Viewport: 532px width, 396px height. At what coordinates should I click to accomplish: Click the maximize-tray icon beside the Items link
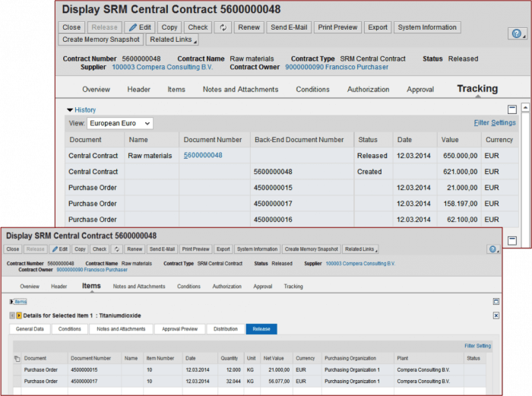click(496, 301)
